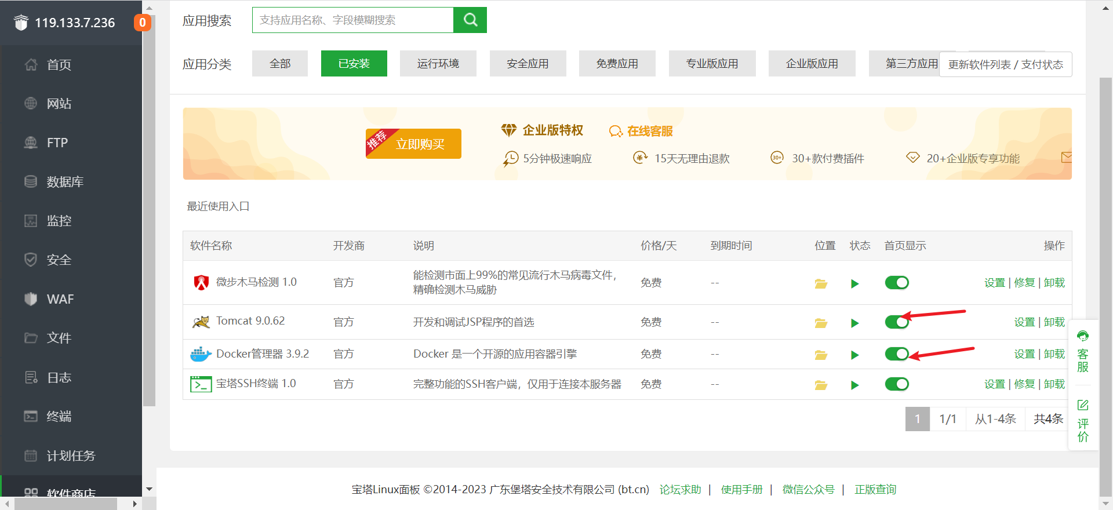The width and height of the screenshot is (1113, 510).
Task: Click 修复 for 微步木马检测
Action: 1025,283
